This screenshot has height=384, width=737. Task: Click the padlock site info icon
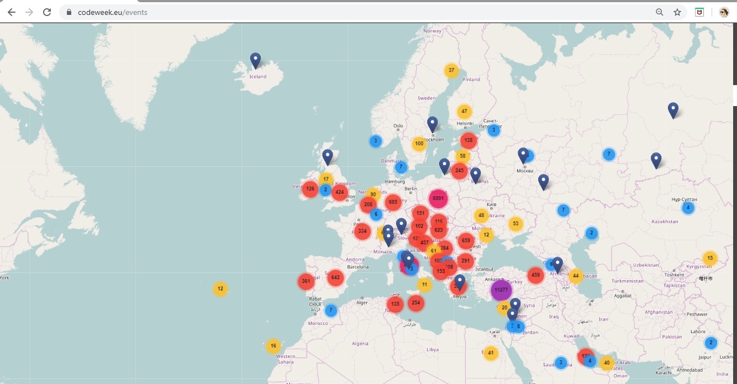[x=69, y=12]
